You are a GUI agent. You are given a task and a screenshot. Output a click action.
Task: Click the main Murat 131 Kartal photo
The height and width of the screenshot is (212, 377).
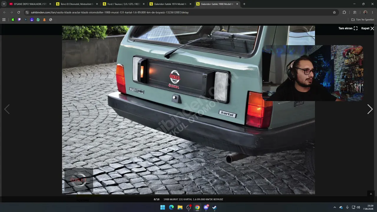point(188,110)
